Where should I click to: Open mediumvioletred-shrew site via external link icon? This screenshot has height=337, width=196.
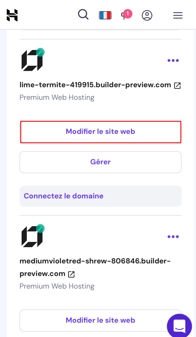71,274
